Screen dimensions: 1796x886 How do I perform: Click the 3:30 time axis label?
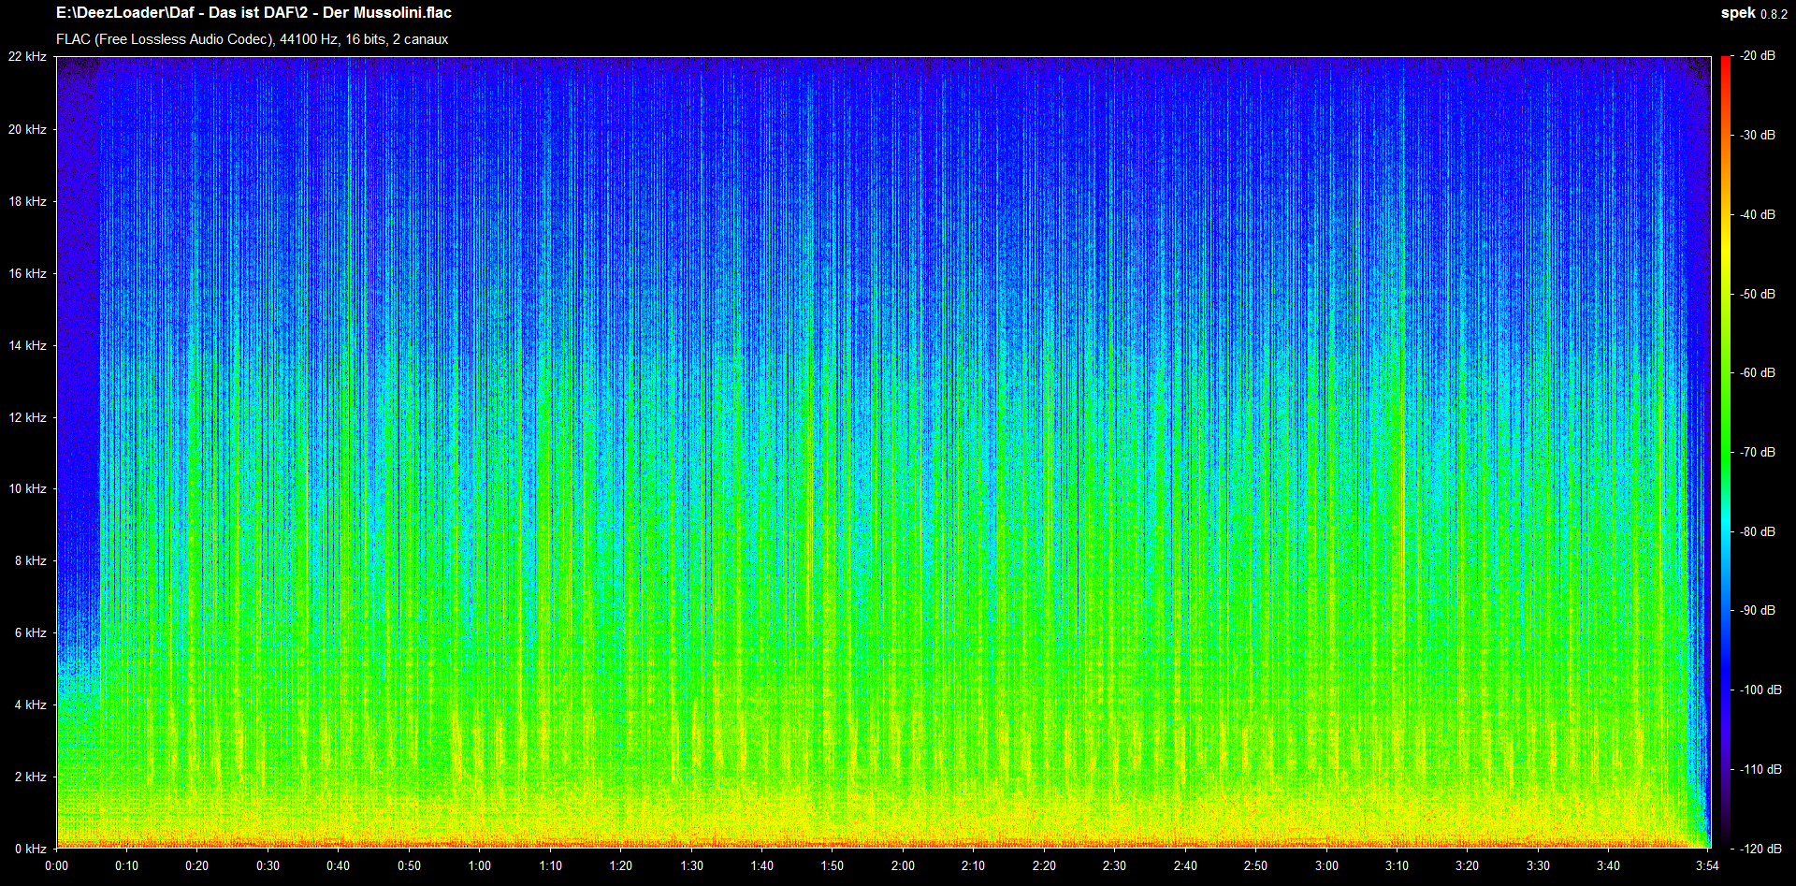pyautogui.click(x=1539, y=865)
